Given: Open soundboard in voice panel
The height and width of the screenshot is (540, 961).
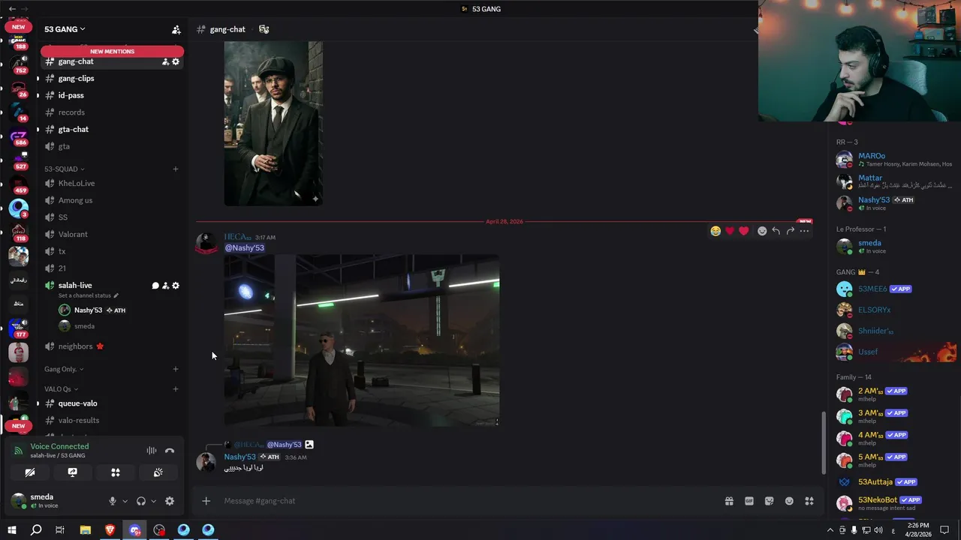Looking at the screenshot, I should 158,472.
